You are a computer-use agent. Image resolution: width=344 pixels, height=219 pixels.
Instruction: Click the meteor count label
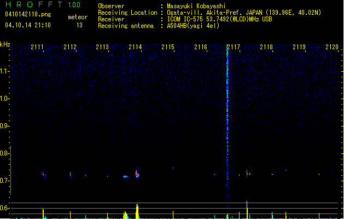[x=78, y=17]
